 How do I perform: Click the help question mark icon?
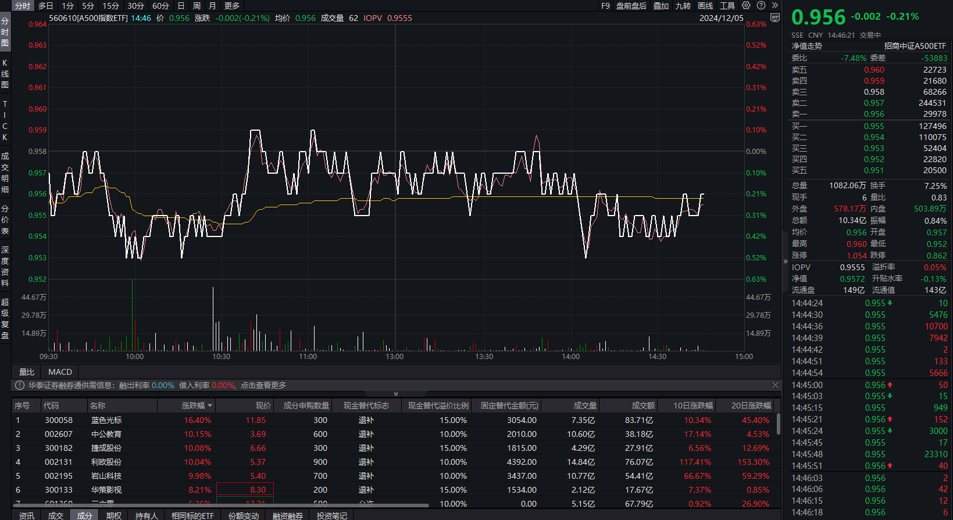(761, 5)
